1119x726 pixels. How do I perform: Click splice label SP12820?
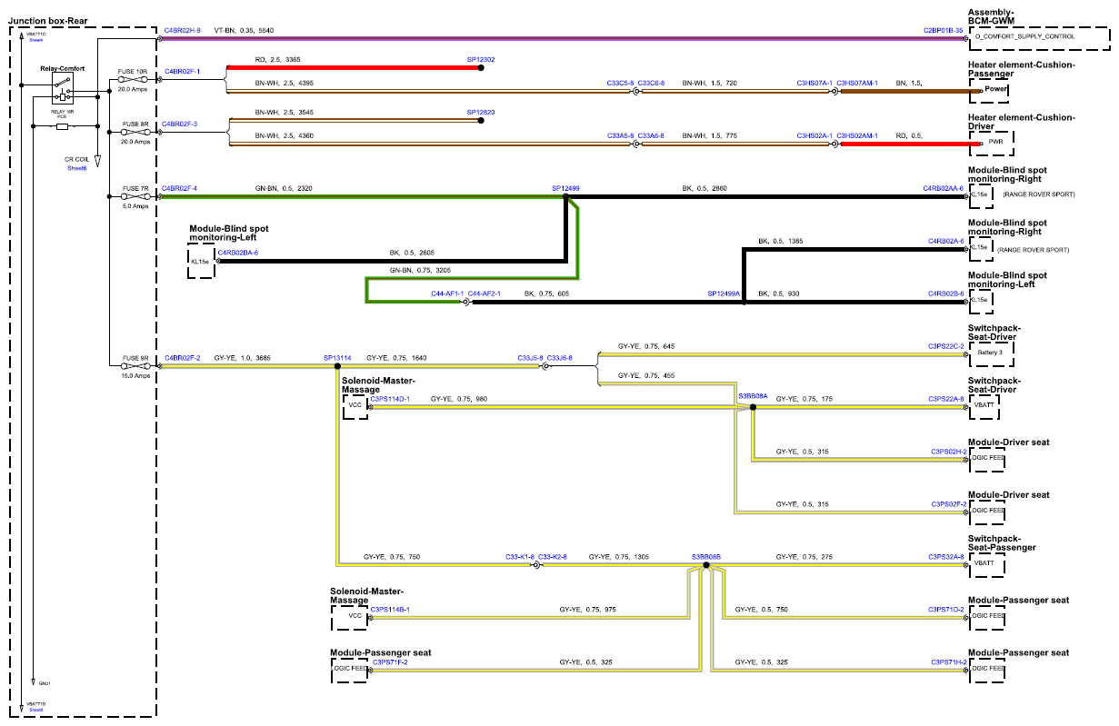(481, 112)
